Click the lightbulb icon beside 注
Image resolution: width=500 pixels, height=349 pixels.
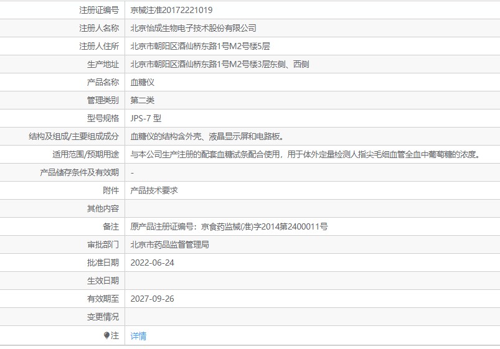[106, 335]
